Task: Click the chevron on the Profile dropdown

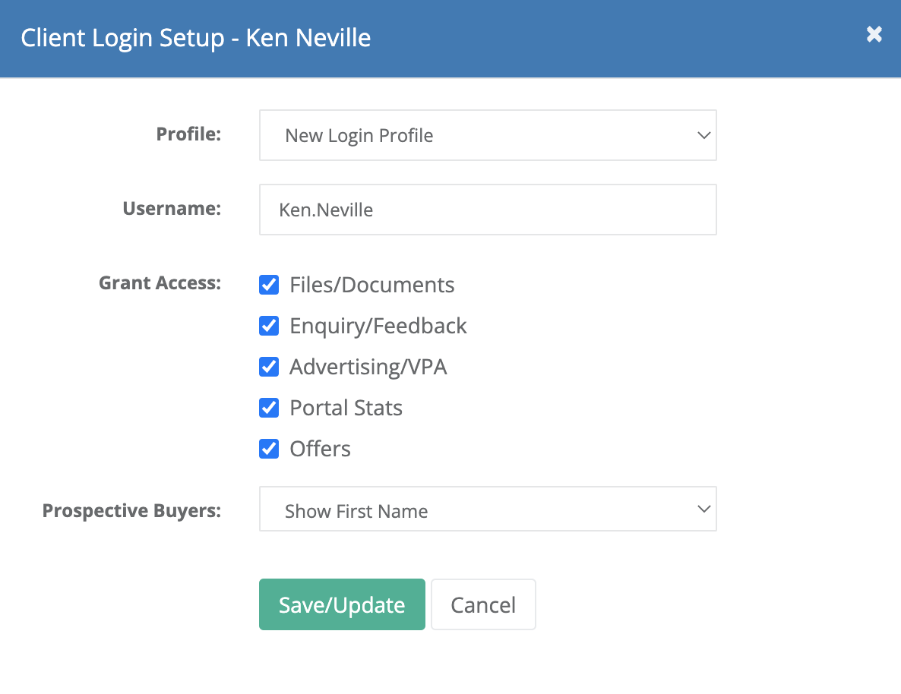Action: [703, 135]
